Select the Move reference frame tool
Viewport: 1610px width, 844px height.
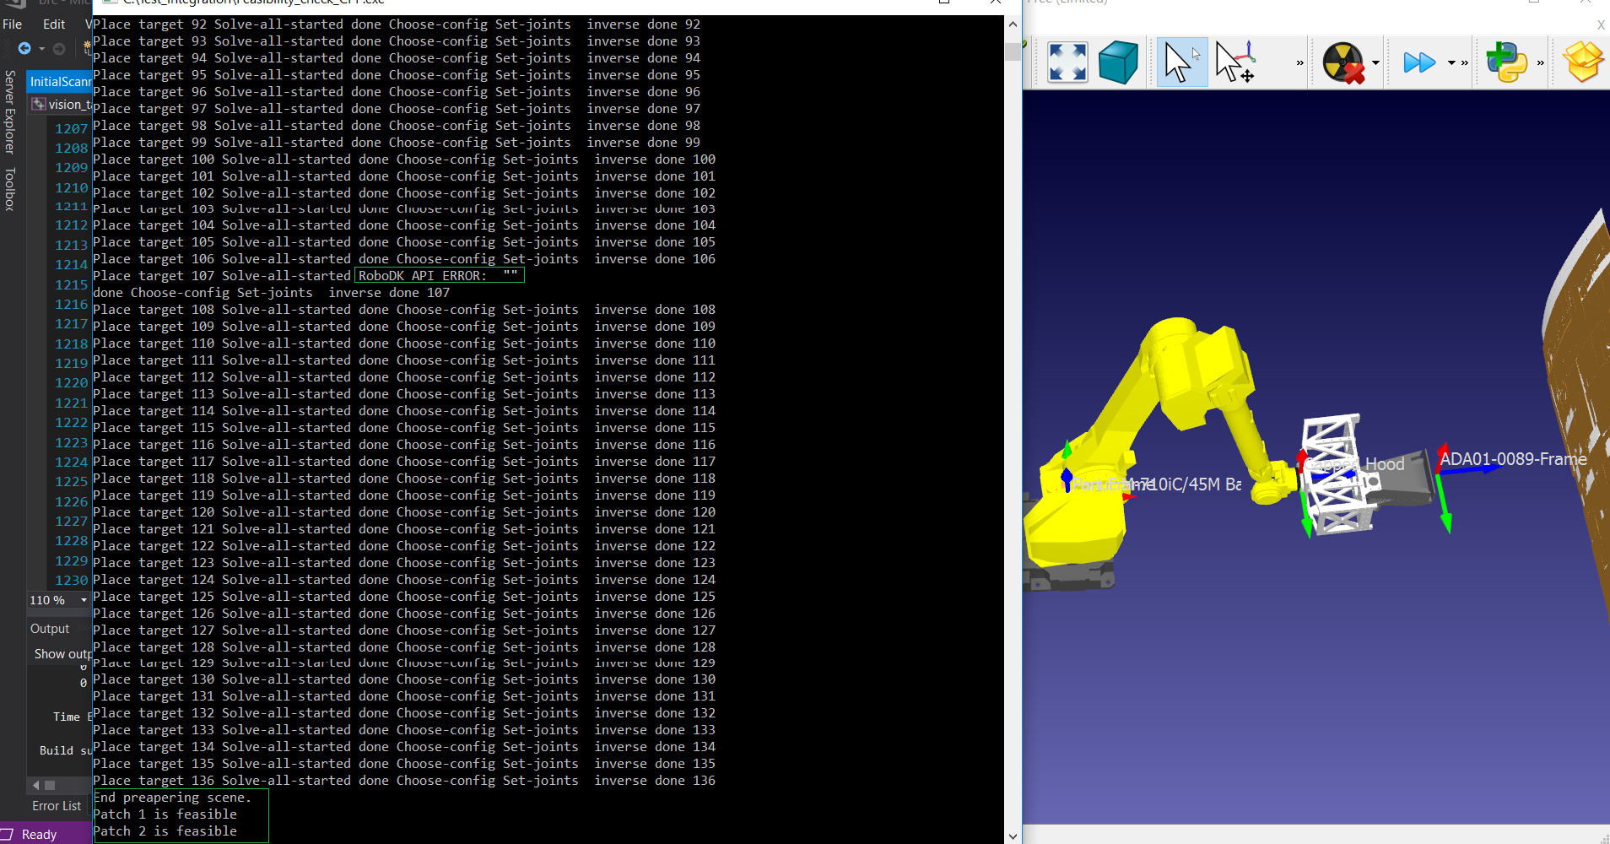pyautogui.click(x=1235, y=62)
